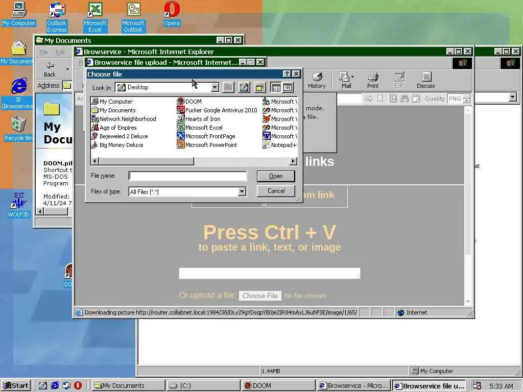The width and height of the screenshot is (523, 392).
Task: Select Age of Empires shortcut in list
Action: click(114, 127)
